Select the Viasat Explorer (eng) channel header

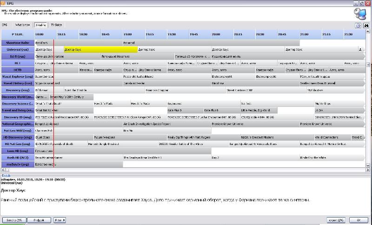18,77
